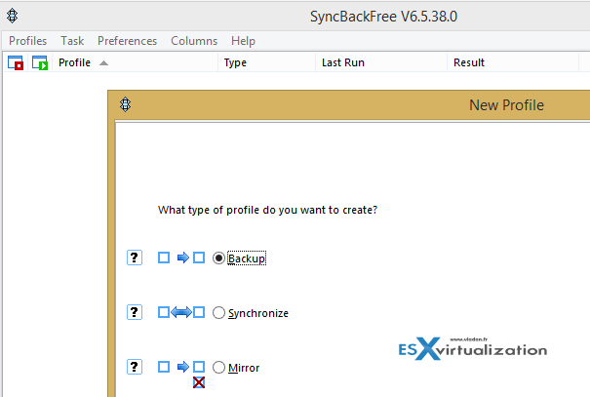The width and height of the screenshot is (590, 397).
Task: Open the Preferences menu
Action: coord(127,41)
